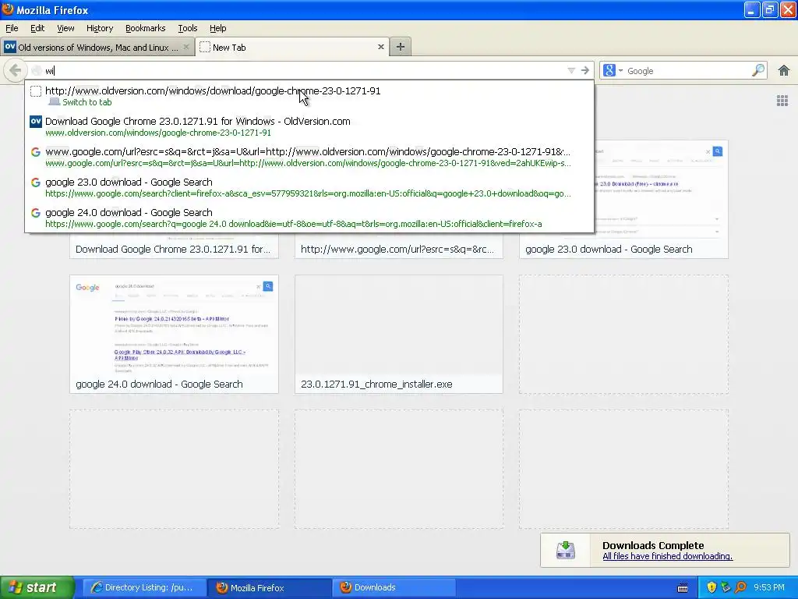Click in the Google search box
The image size is (798, 599).
(x=687, y=70)
